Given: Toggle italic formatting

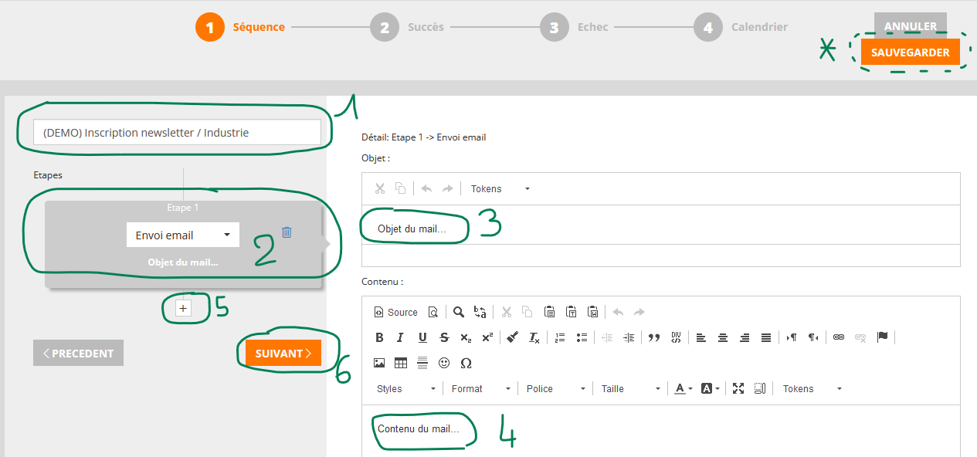Looking at the screenshot, I should click(x=400, y=337).
